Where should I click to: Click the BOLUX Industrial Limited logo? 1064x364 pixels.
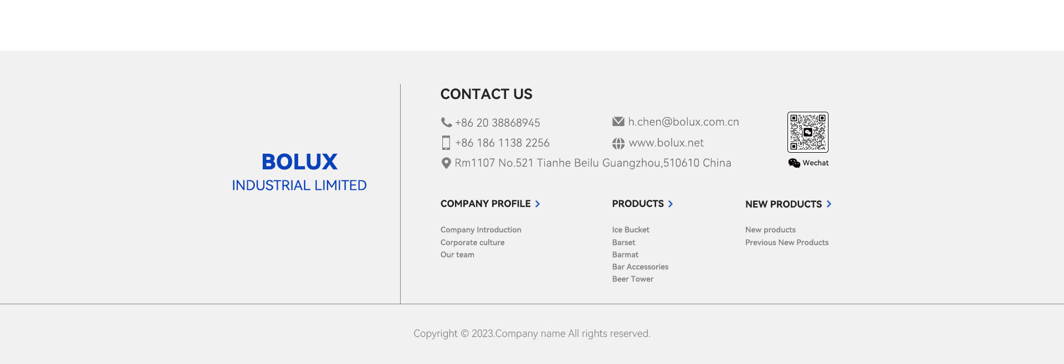point(299,171)
